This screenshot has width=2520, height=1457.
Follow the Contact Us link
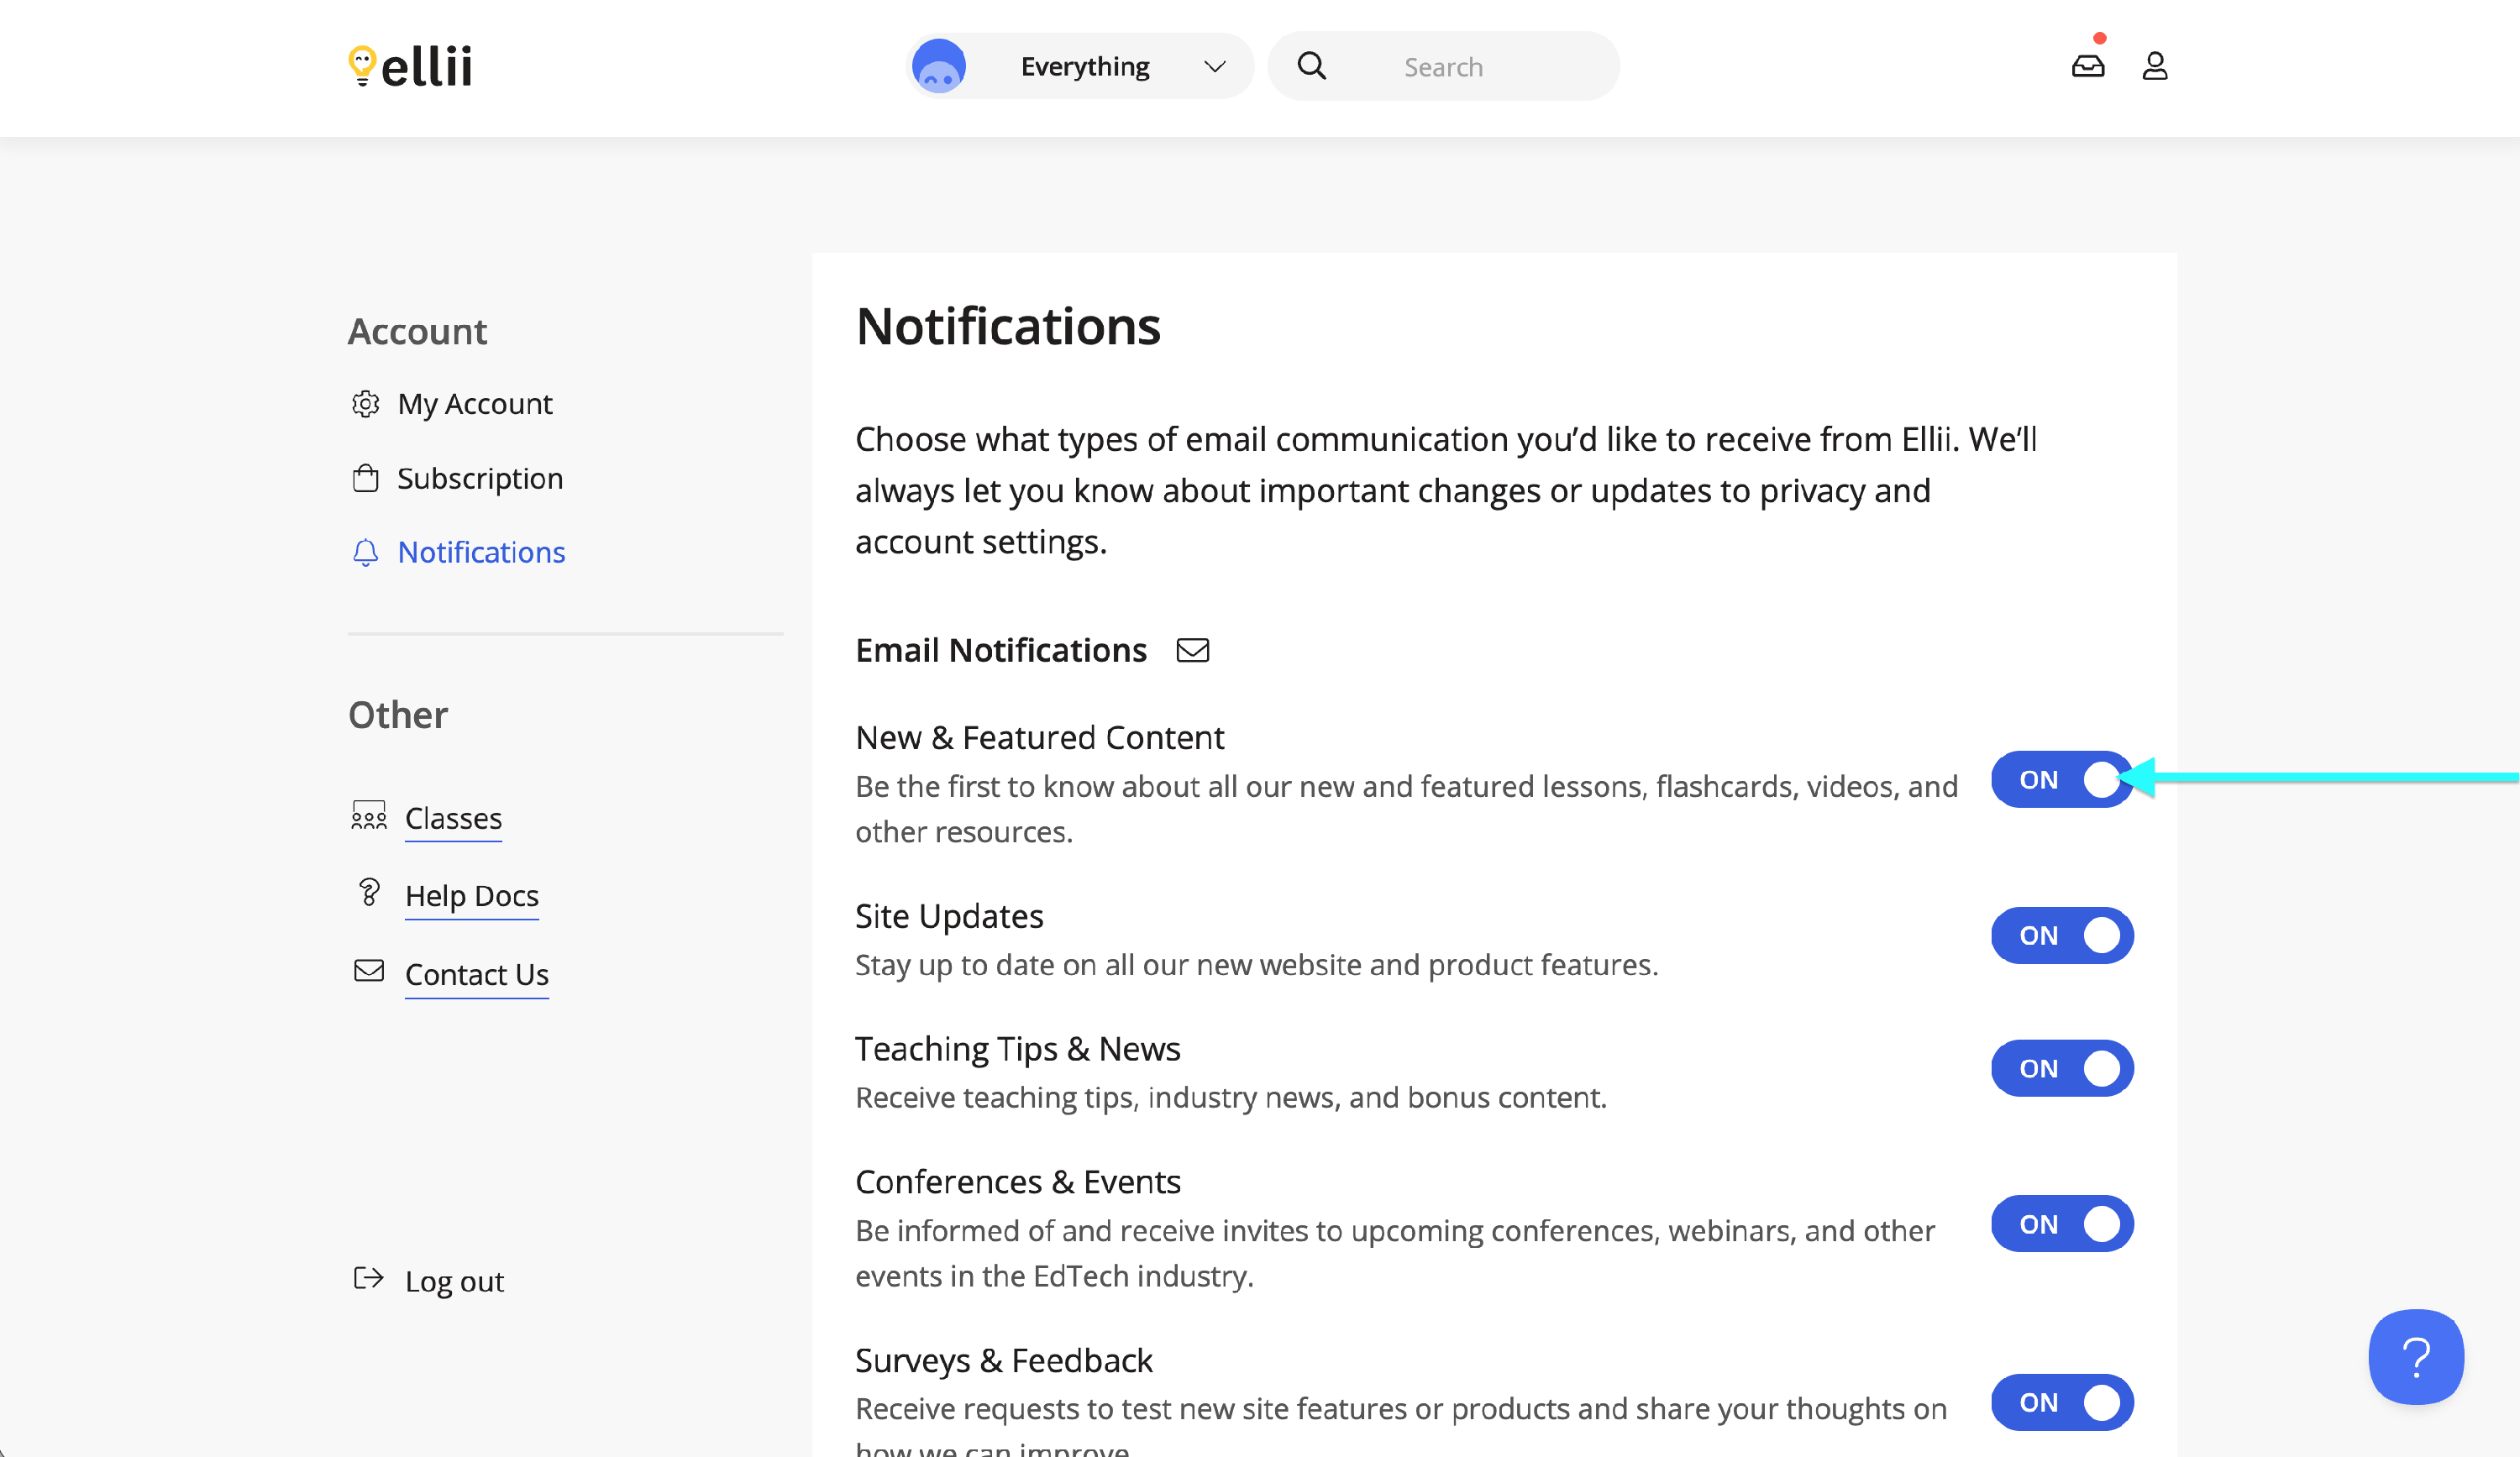tap(476, 974)
